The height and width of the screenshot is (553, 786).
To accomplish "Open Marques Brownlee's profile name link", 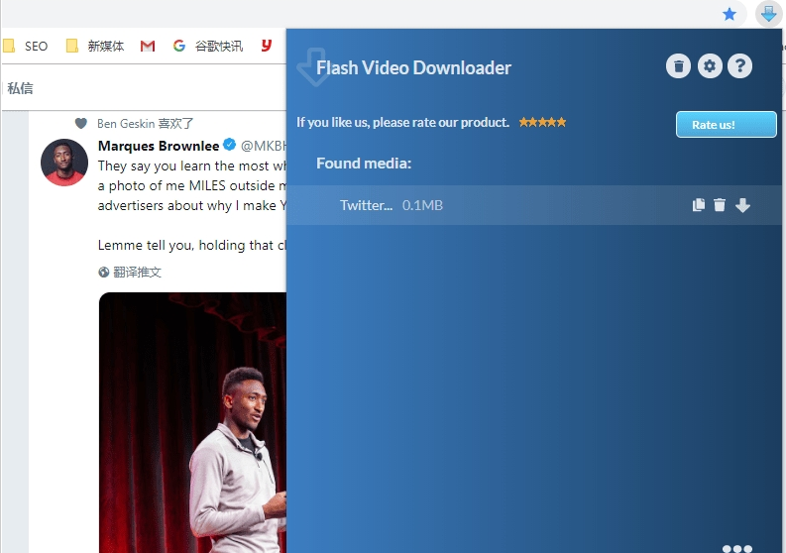I will (158, 146).
